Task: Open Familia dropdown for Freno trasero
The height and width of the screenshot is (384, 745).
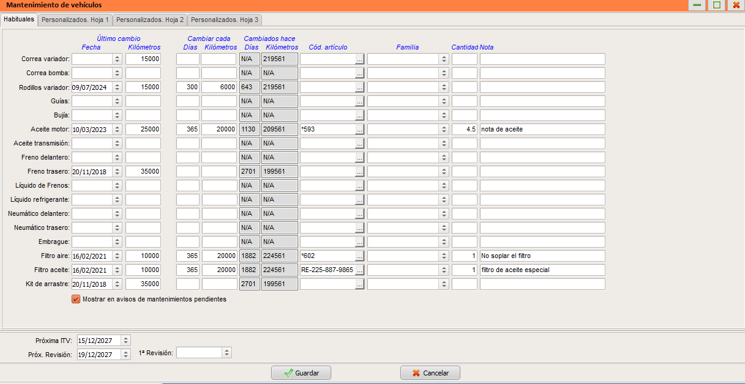Action: click(x=444, y=172)
